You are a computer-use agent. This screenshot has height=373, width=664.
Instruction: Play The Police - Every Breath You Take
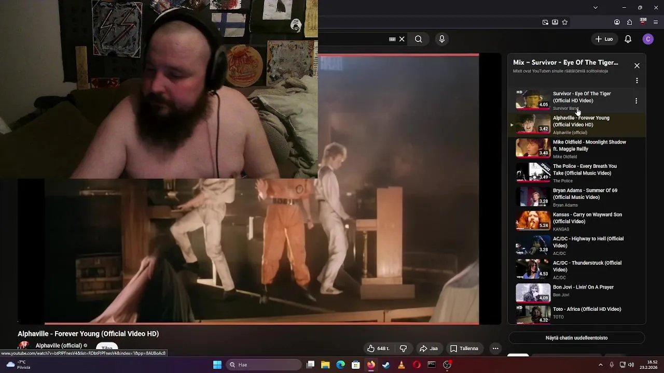[x=577, y=173]
